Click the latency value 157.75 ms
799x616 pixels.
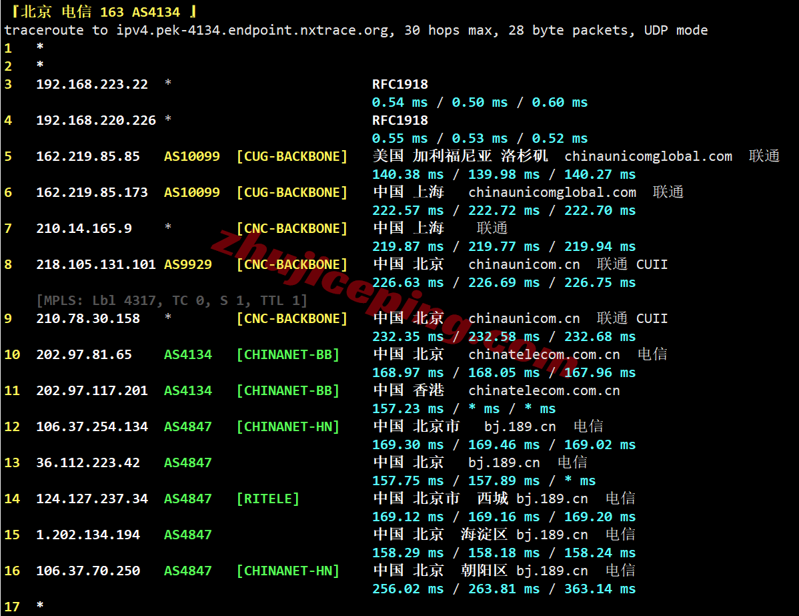coord(408,481)
